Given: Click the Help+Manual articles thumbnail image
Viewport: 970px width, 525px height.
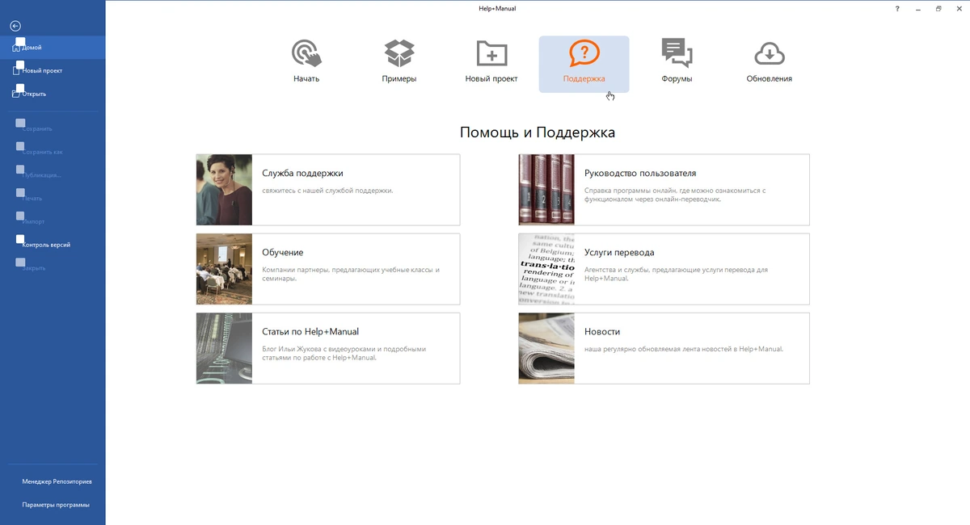Looking at the screenshot, I should pos(225,348).
